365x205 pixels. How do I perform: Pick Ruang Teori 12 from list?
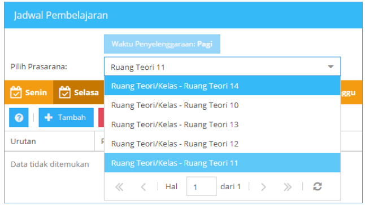pyautogui.click(x=222, y=144)
